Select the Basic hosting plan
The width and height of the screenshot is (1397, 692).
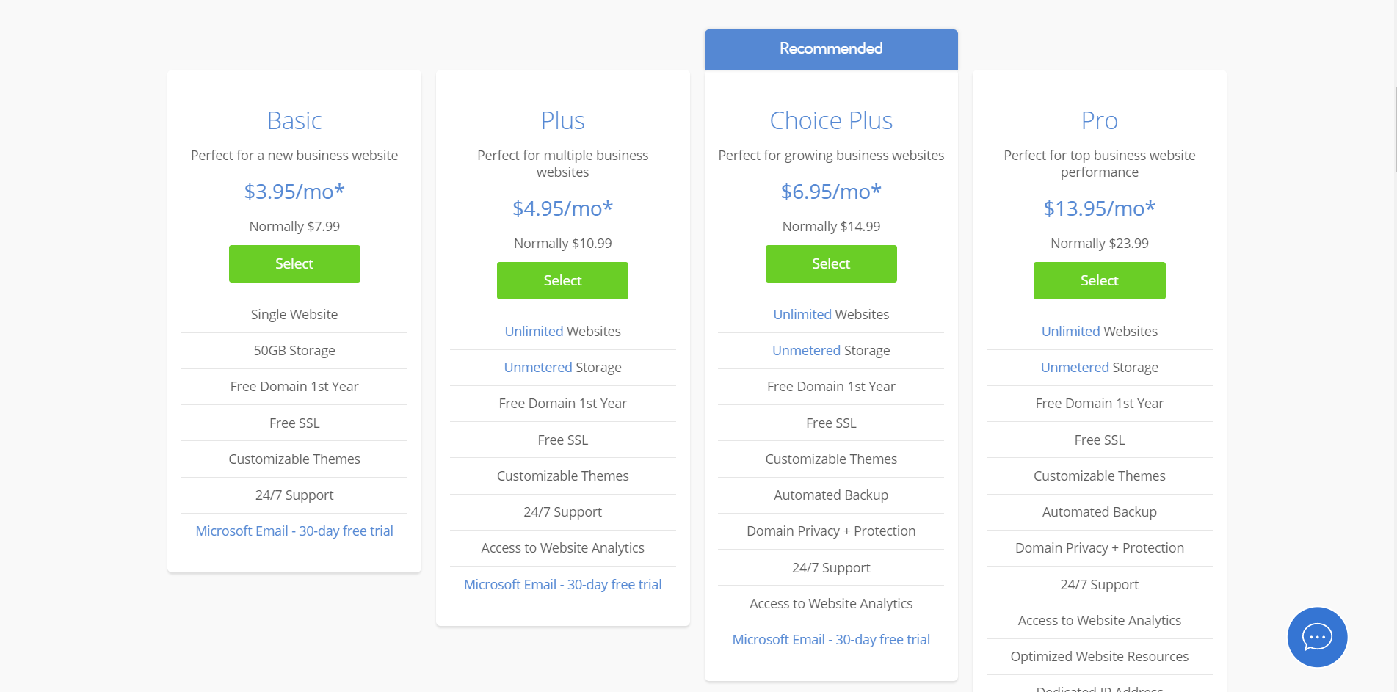pyautogui.click(x=294, y=263)
